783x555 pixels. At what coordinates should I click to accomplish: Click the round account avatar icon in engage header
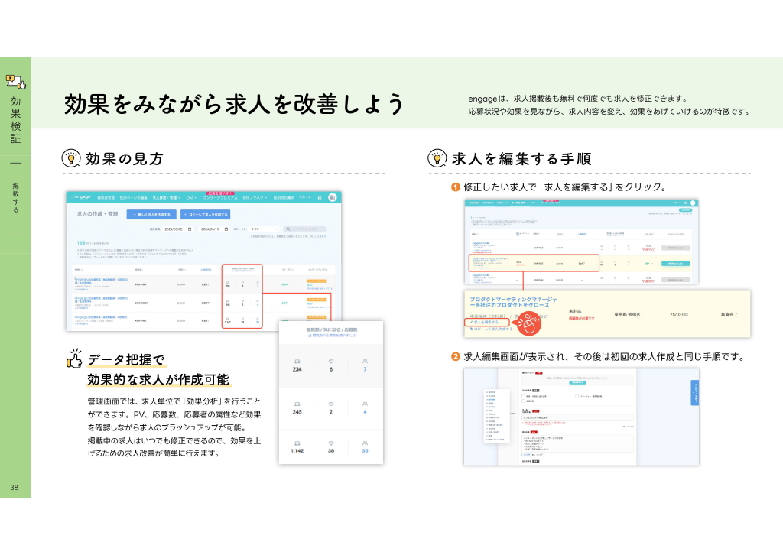point(332,197)
